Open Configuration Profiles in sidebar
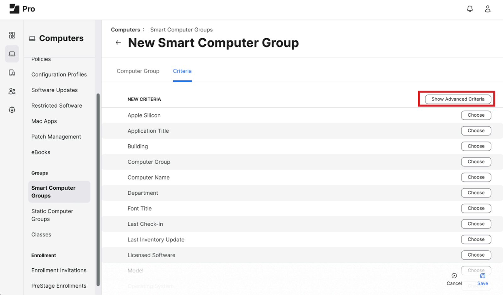The image size is (503, 295). 59,75
